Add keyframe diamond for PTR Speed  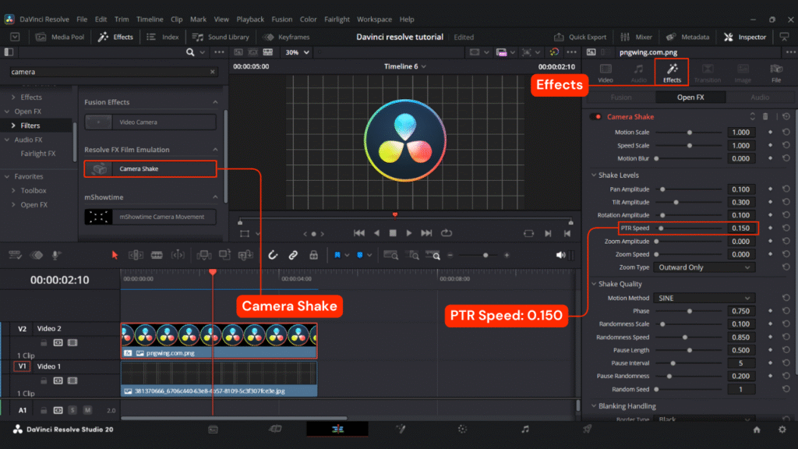(x=770, y=228)
